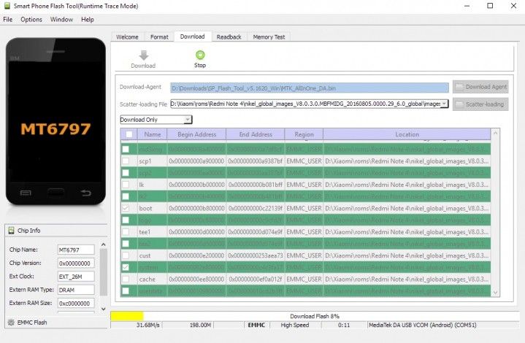The width and height of the screenshot is (525, 343).
Task: Click the yellow download progress bar
Action: [x=127, y=316]
